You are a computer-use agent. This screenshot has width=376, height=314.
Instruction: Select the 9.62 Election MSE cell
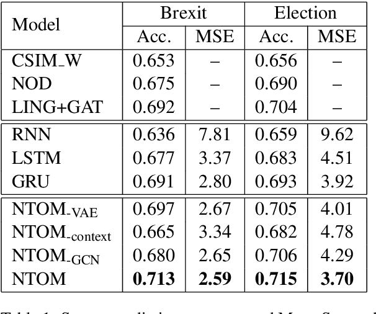tap(337, 135)
